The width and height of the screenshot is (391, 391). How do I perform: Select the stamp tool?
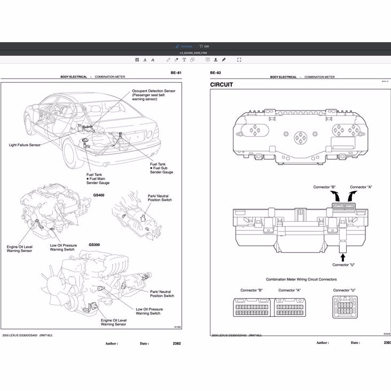[x=216, y=60]
